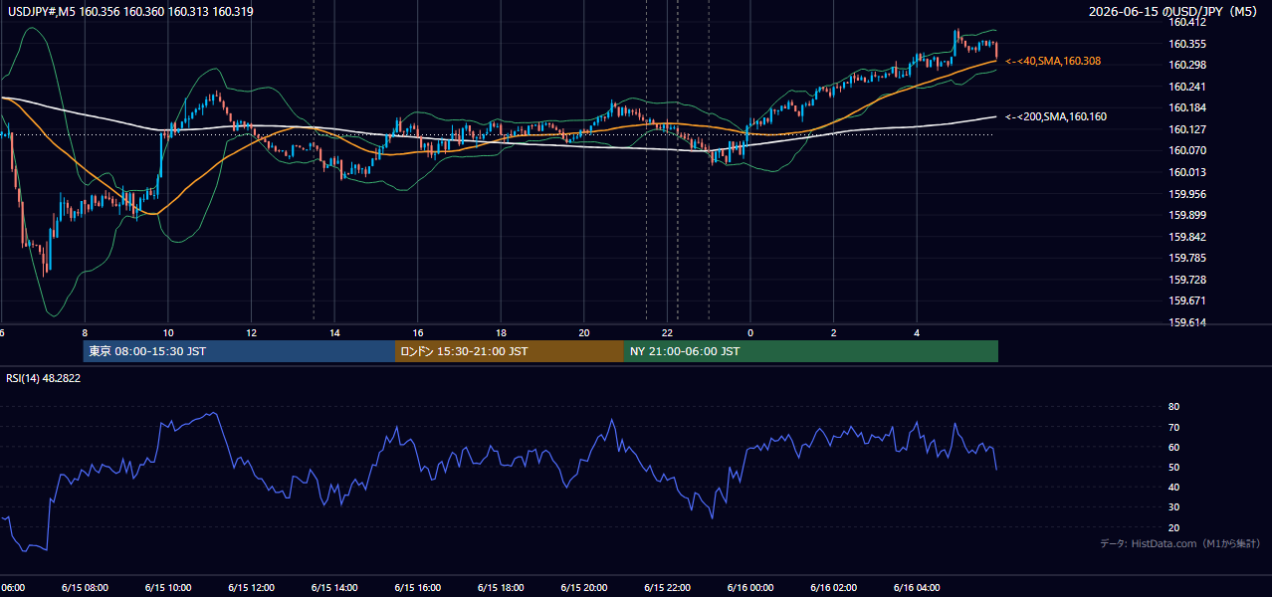Click the RSI(14) 48.2822 indicator label

click(x=44, y=378)
